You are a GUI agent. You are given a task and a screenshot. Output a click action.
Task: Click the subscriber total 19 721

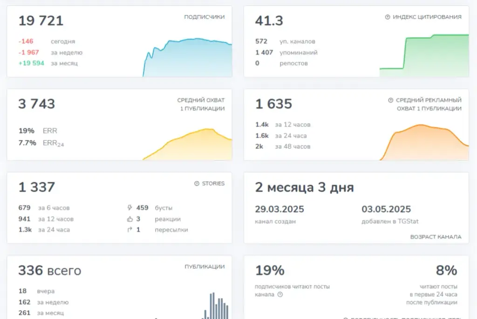click(41, 21)
